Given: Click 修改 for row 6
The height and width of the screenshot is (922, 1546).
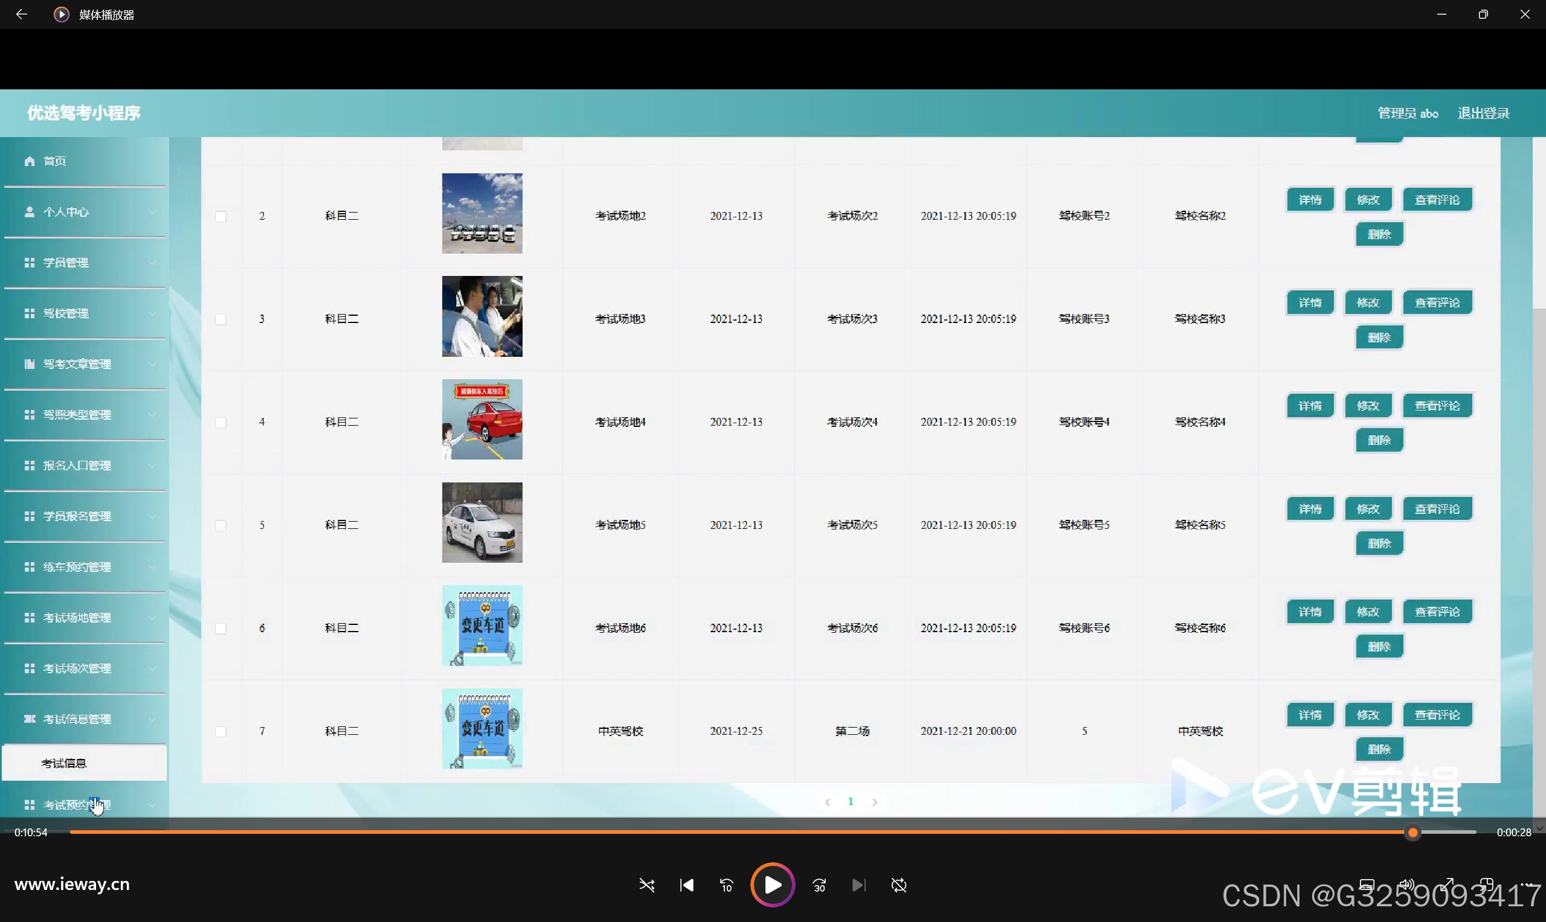Looking at the screenshot, I should [1368, 612].
